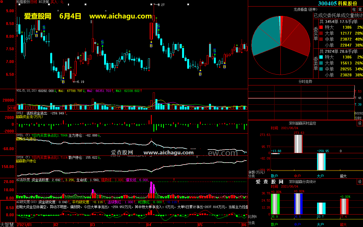Click the 分时走势 panel title
The height and width of the screenshot is (227, 363).
click(x=305, y=82)
